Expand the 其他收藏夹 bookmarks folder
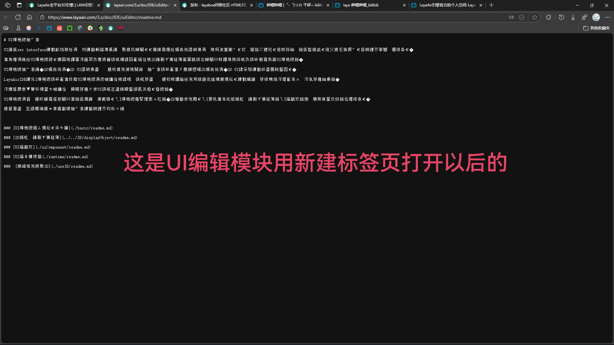614x345 pixels. point(596,28)
